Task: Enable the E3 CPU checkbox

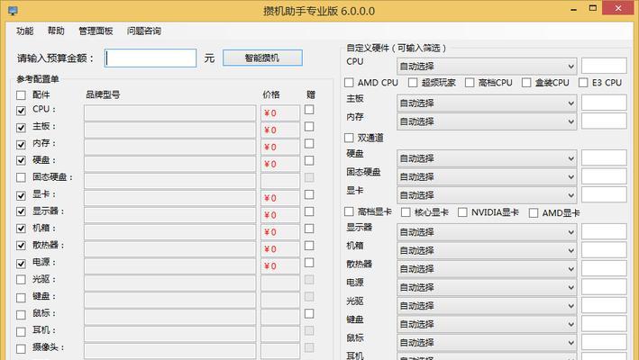Action: click(583, 83)
